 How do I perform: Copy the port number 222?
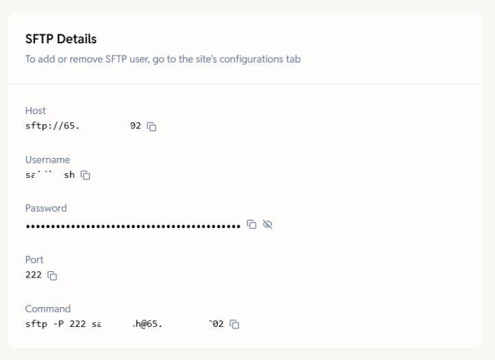coord(52,275)
